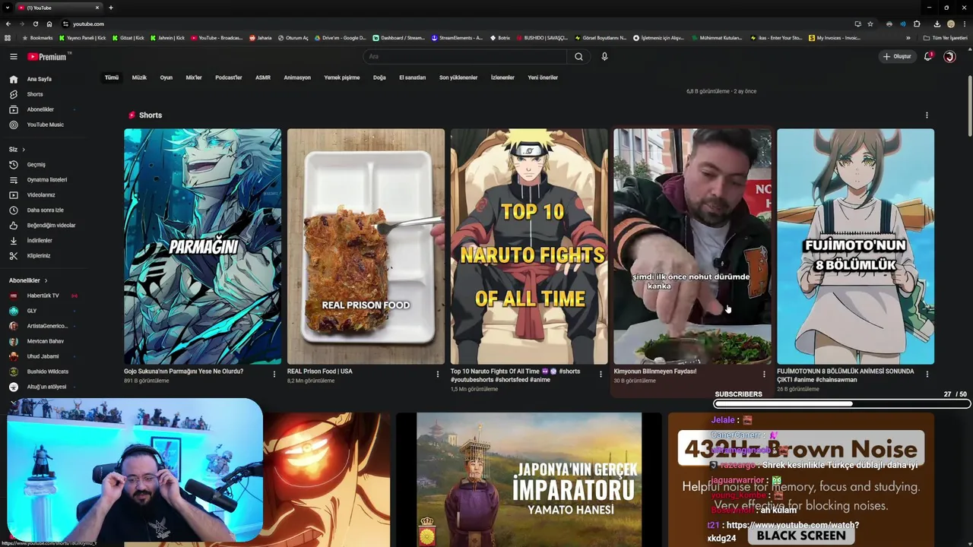Open the Mevtcan Bahav channel subscription
The width and height of the screenshot is (973, 547).
46,341
